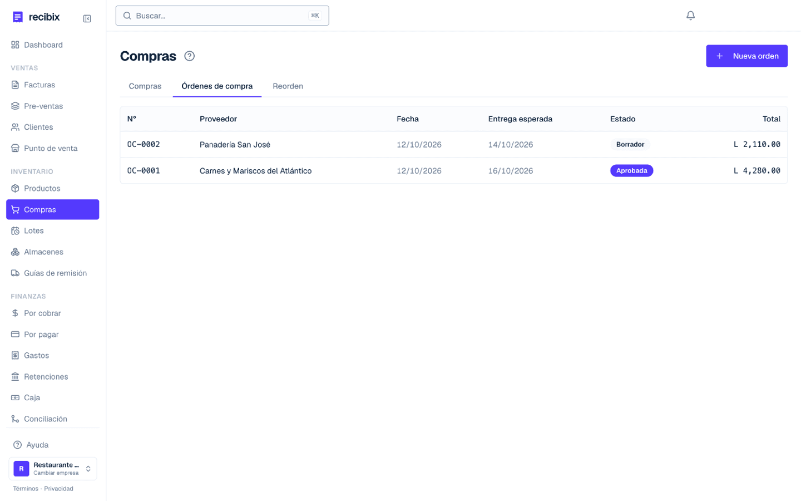Image resolution: width=801 pixels, height=501 pixels.
Task: Select the Órdenes de compra tab
Action: click(217, 86)
